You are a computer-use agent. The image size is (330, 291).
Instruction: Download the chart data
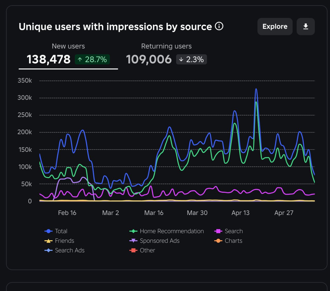[306, 27]
